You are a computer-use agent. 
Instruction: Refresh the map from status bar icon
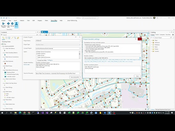click(x=148, y=109)
